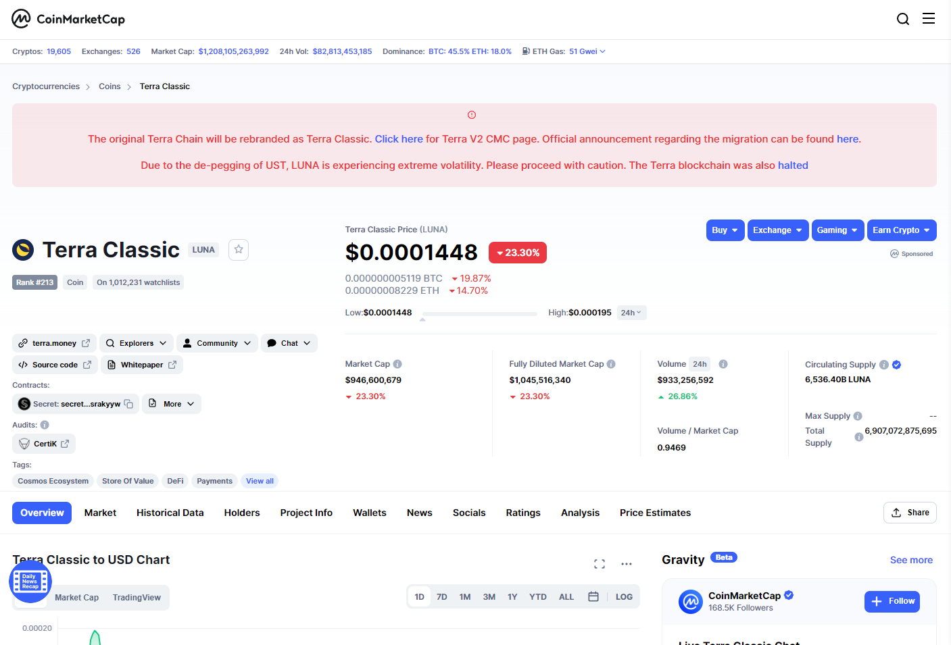This screenshot has width=951, height=645.
Task: Click the ETH gas pump icon
Action: 526,51
